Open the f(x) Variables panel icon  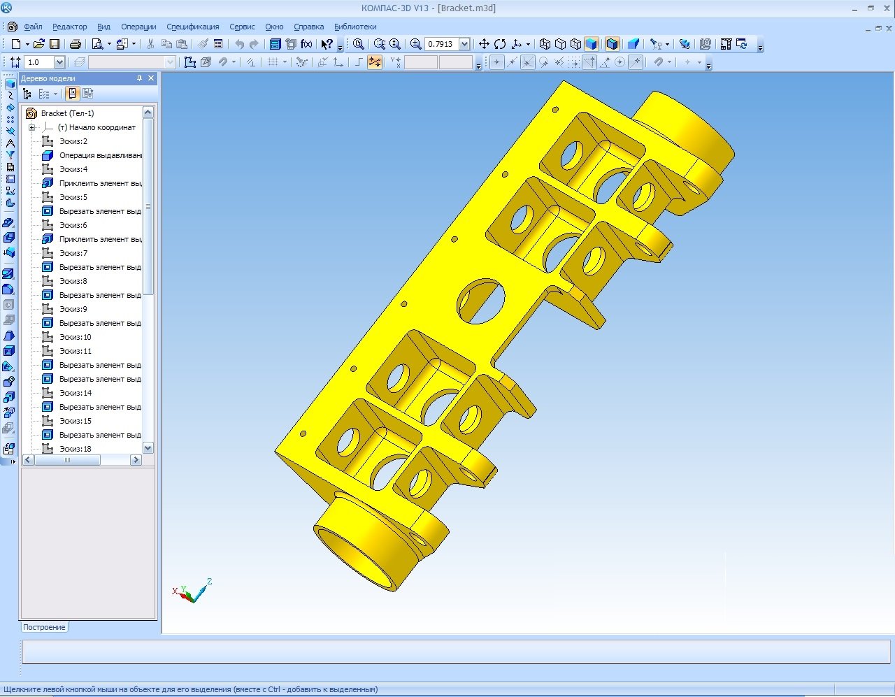306,44
